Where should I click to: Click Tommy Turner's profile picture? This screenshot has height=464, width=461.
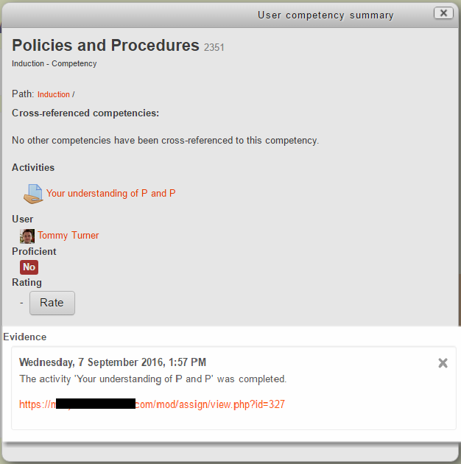27,236
